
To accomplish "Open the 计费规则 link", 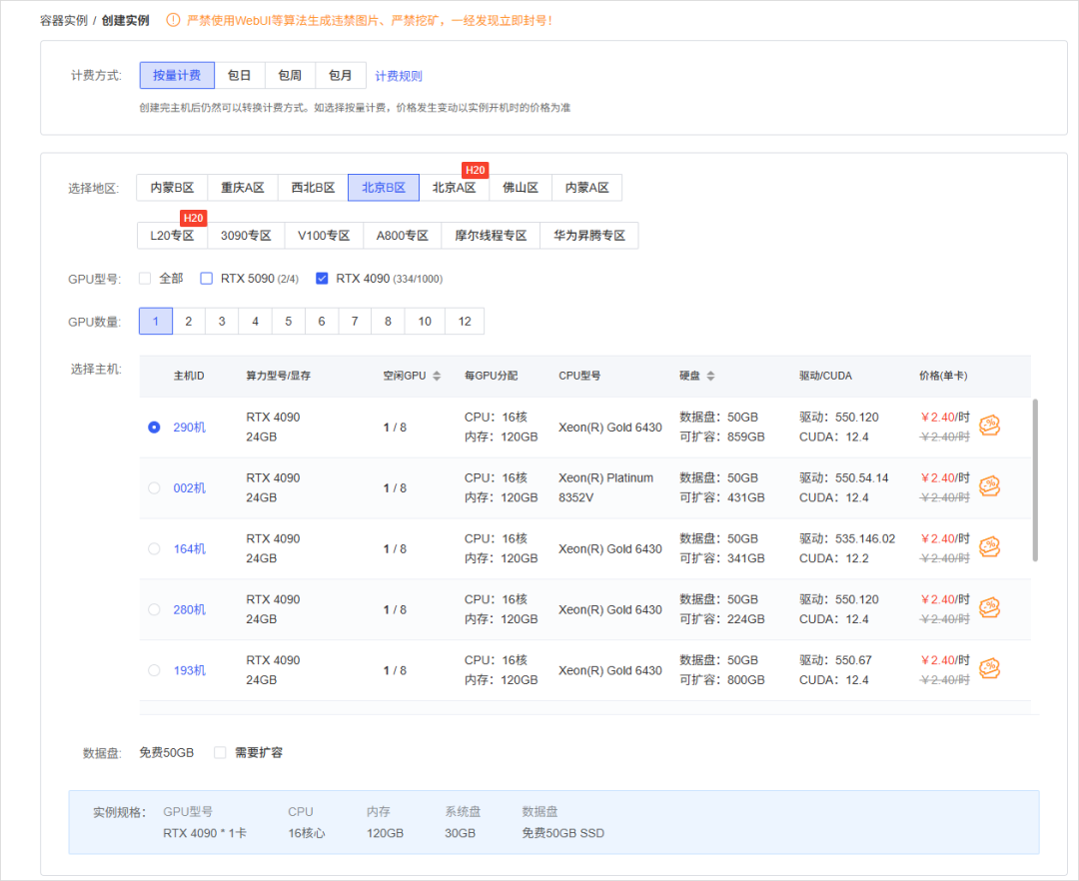I will (399, 76).
